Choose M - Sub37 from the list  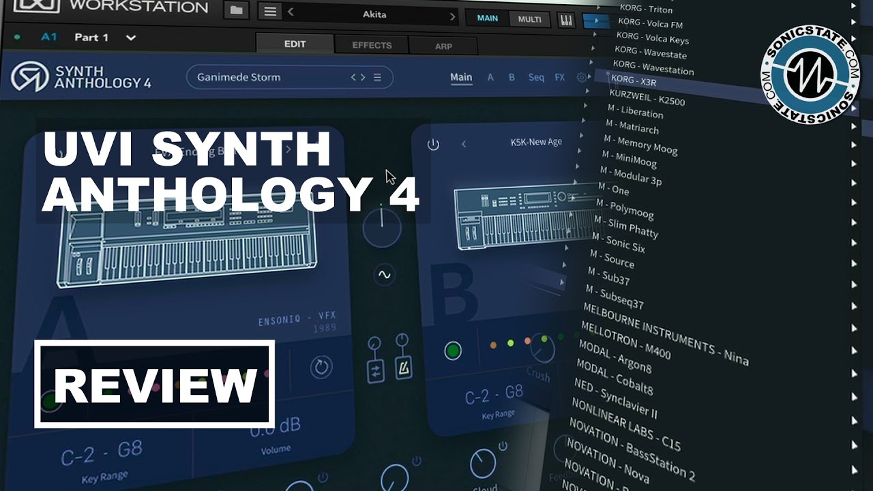pos(609,276)
